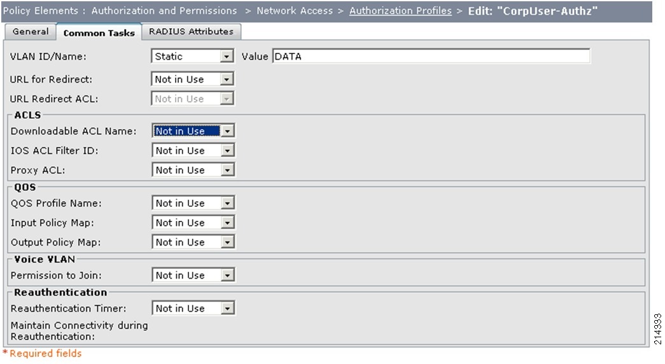Follow the Authorization Profiles breadcrumb link
665x364 pixels.
(400, 11)
